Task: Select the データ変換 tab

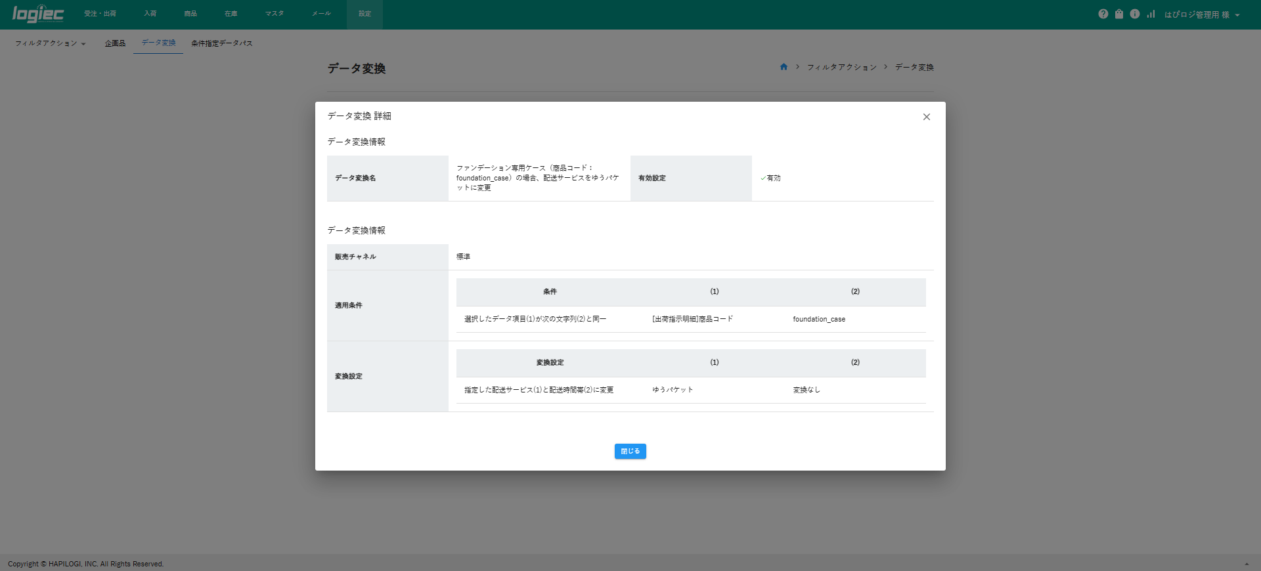Action: tap(158, 43)
